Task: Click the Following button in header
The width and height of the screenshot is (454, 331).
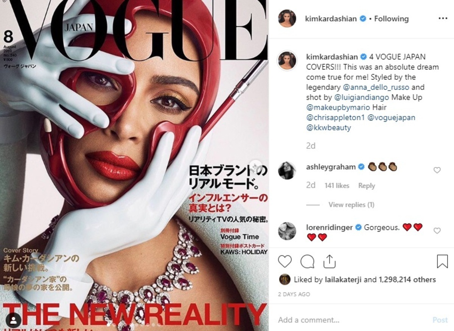Action: [x=391, y=19]
